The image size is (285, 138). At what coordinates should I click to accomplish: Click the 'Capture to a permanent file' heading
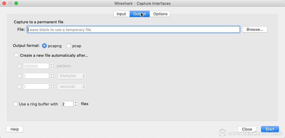[38, 22]
